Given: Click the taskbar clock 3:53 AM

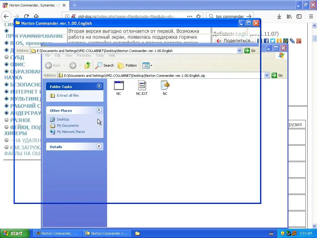Looking at the screenshot, I should pyautogui.click(x=306, y=233).
